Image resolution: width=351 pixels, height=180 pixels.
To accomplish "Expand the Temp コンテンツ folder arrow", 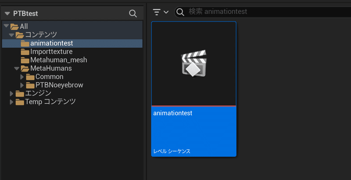I will coord(11,102).
